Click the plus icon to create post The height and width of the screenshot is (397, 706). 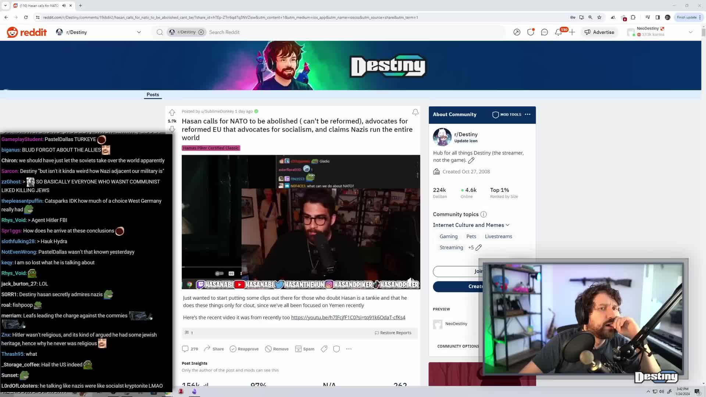point(572,32)
